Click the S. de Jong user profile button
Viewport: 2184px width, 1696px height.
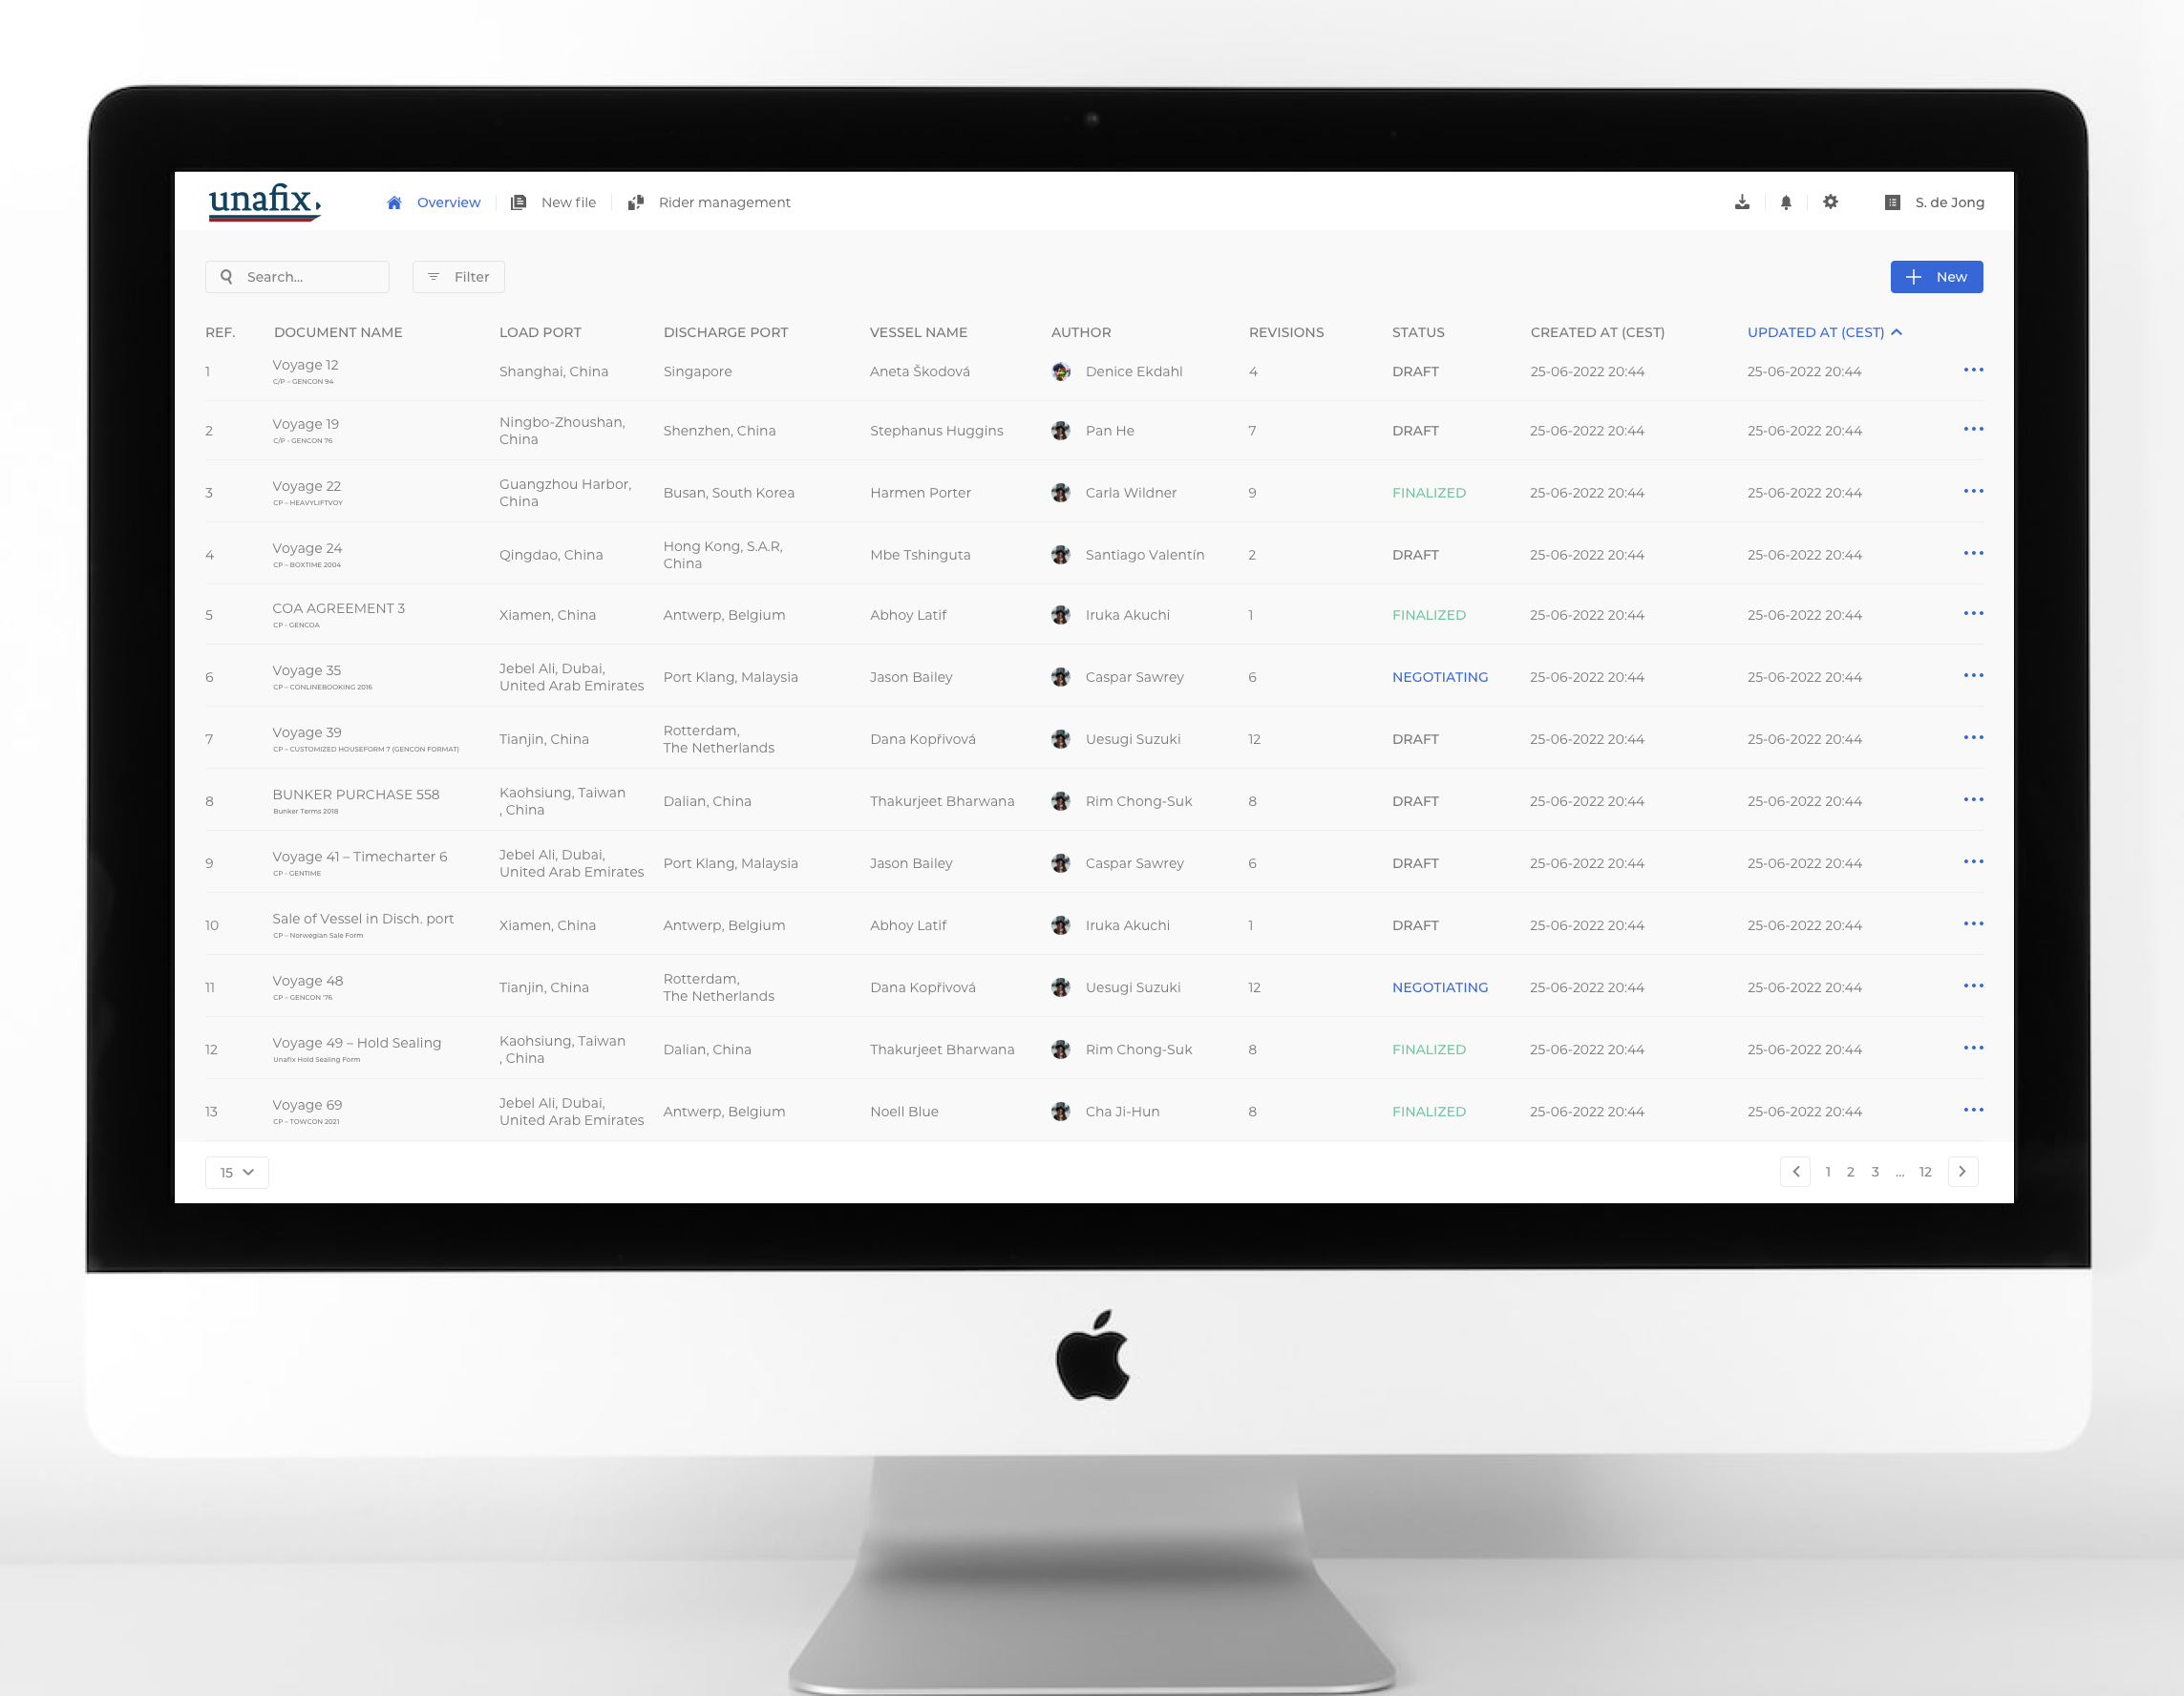coord(1932,202)
